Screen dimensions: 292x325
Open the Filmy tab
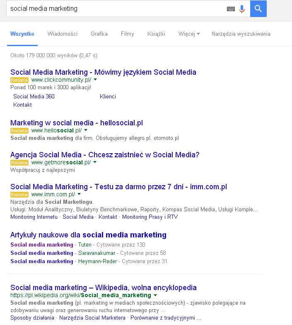pyautogui.click(x=127, y=34)
